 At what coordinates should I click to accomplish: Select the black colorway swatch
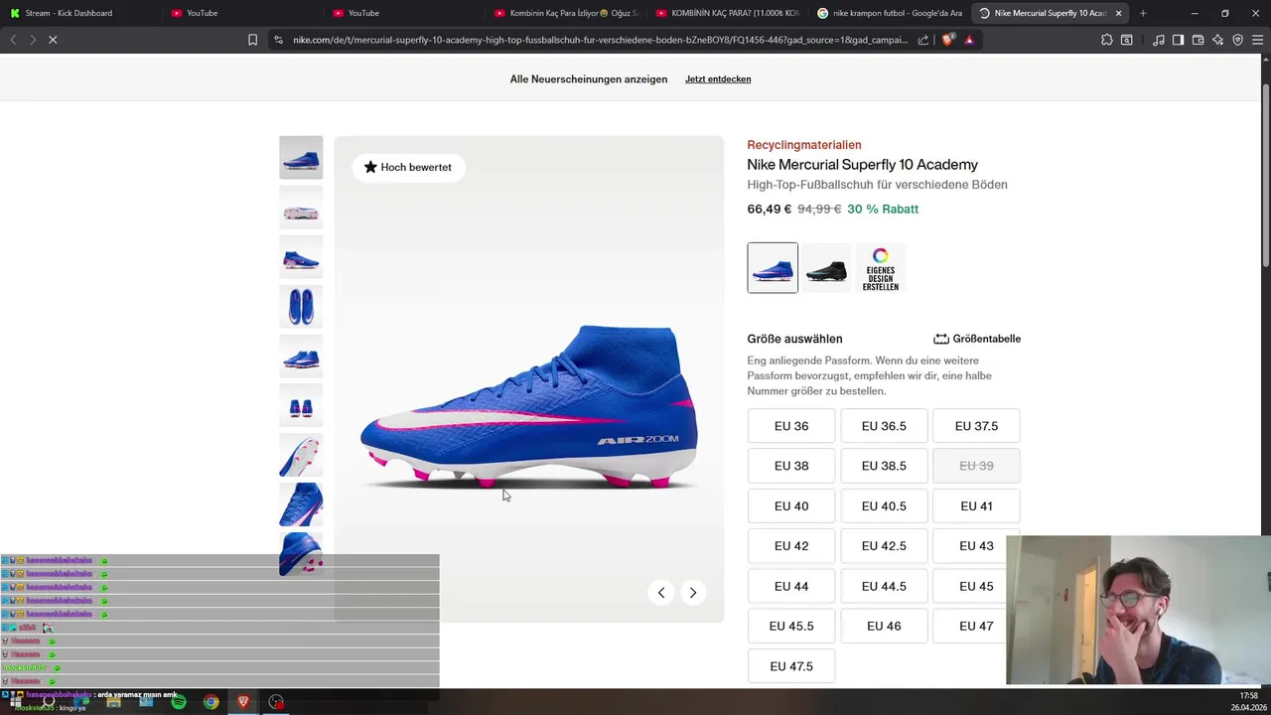[x=826, y=268]
